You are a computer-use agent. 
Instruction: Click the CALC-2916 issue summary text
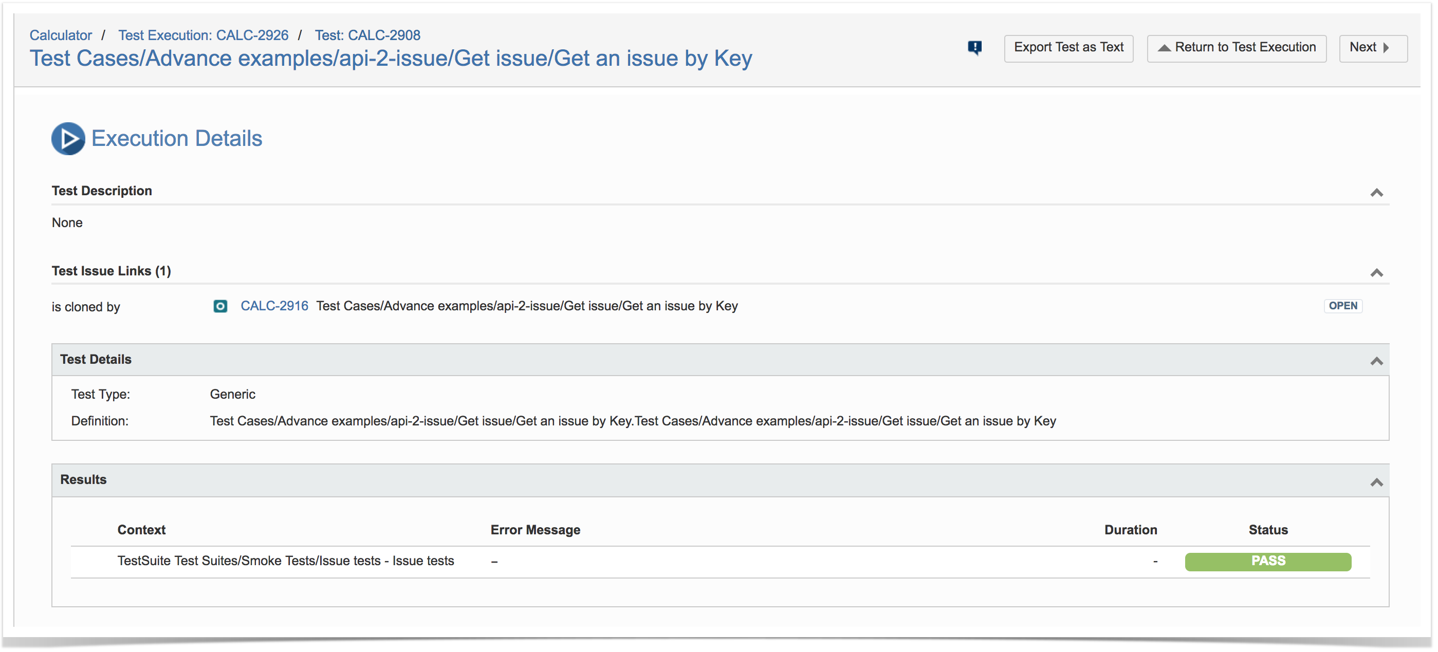tap(526, 306)
